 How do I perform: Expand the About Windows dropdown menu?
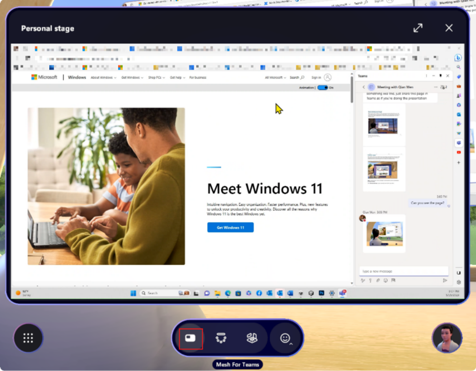click(103, 77)
